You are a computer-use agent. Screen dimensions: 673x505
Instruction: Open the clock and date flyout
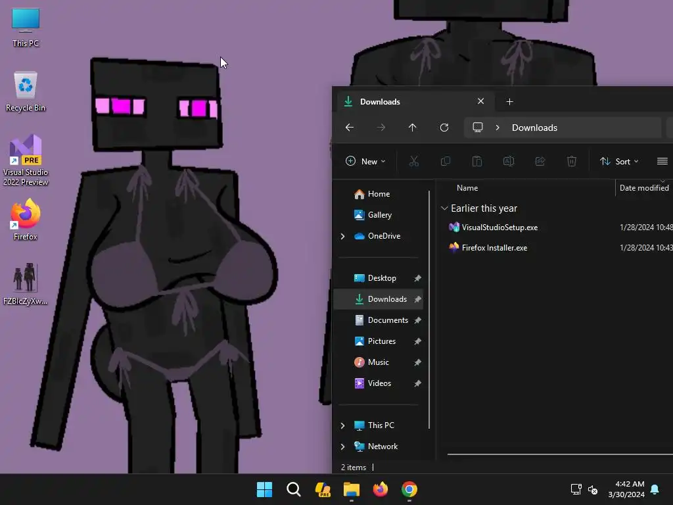[x=626, y=489]
